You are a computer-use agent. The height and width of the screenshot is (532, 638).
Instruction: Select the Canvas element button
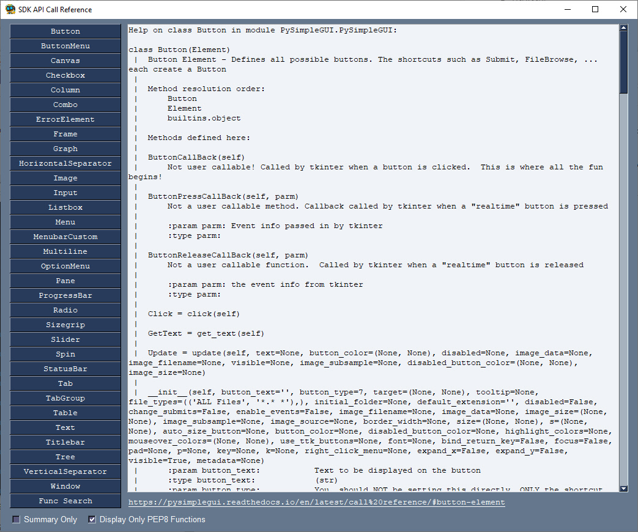coord(65,61)
